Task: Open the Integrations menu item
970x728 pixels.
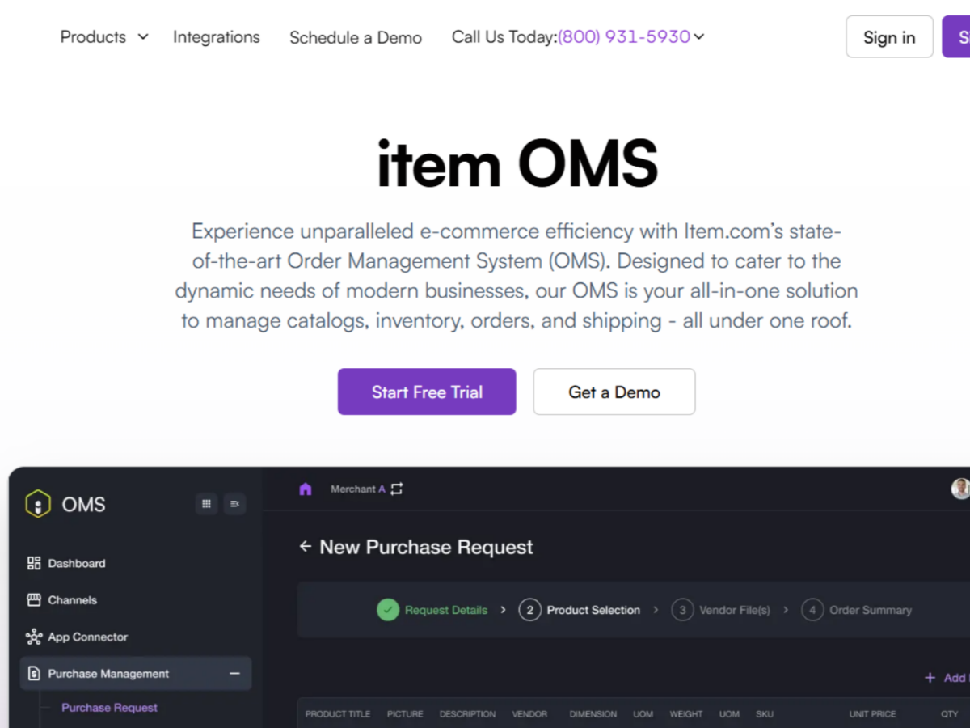Action: (217, 36)
